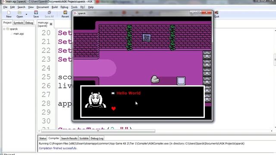Click the goat character portrait in dialogue box
Screen dimensions: 276x155
coord(95,100)
